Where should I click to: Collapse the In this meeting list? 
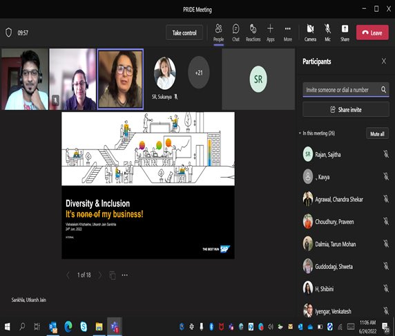[x=300, y=133]
